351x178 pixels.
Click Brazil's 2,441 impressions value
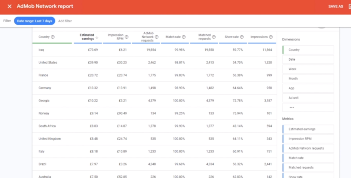tap(268, 164)
